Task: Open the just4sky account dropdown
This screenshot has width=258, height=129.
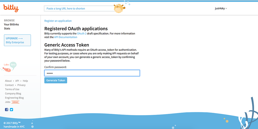Action: coord(221,8)
